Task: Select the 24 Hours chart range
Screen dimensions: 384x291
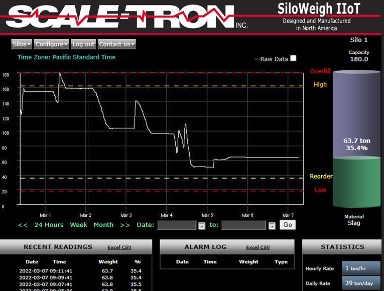Action: [x=49, y=225]
